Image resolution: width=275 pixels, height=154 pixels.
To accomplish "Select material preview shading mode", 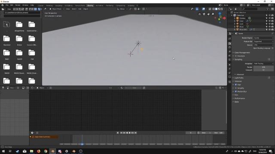I will coord(219,9).
